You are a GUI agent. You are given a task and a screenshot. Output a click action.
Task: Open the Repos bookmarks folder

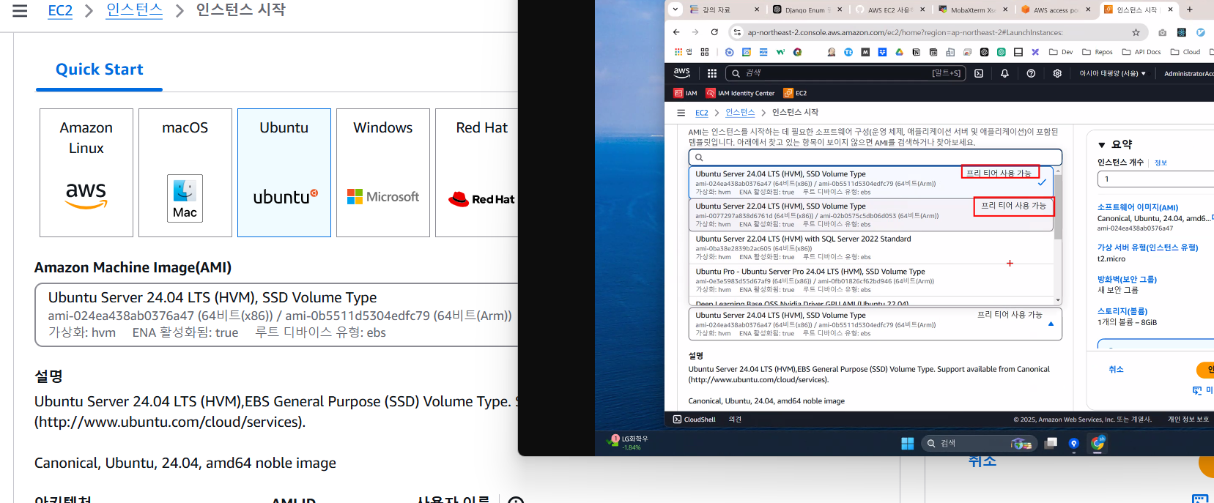coord(1097,52)
